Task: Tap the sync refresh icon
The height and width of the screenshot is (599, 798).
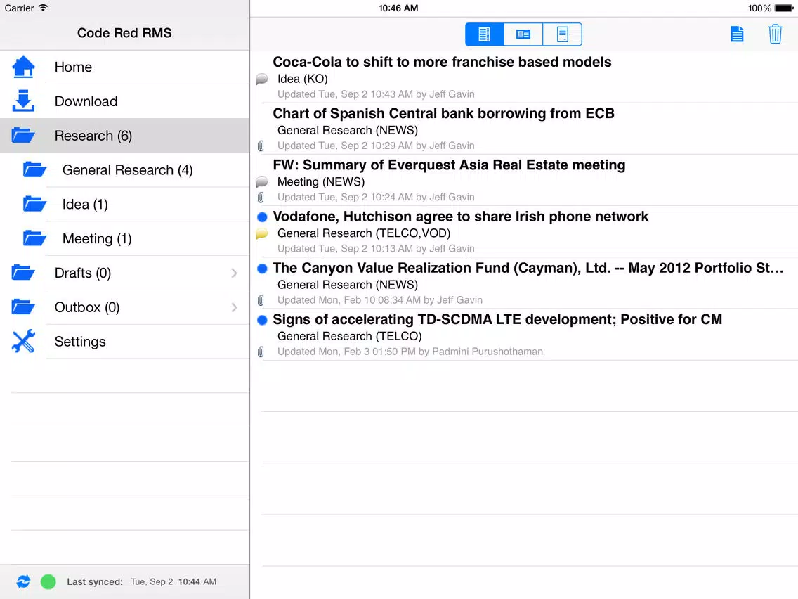Action: (23, 581)
